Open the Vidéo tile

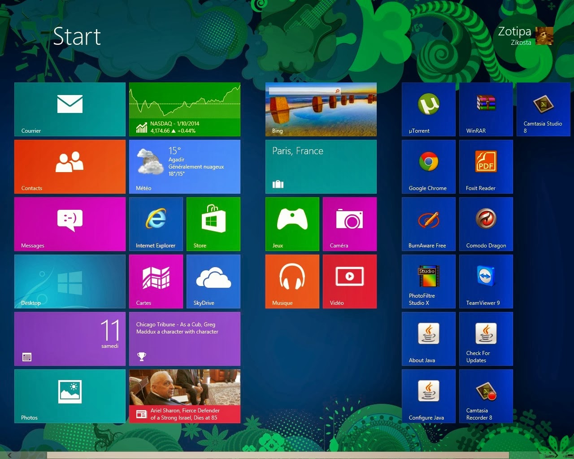(350, 281)
